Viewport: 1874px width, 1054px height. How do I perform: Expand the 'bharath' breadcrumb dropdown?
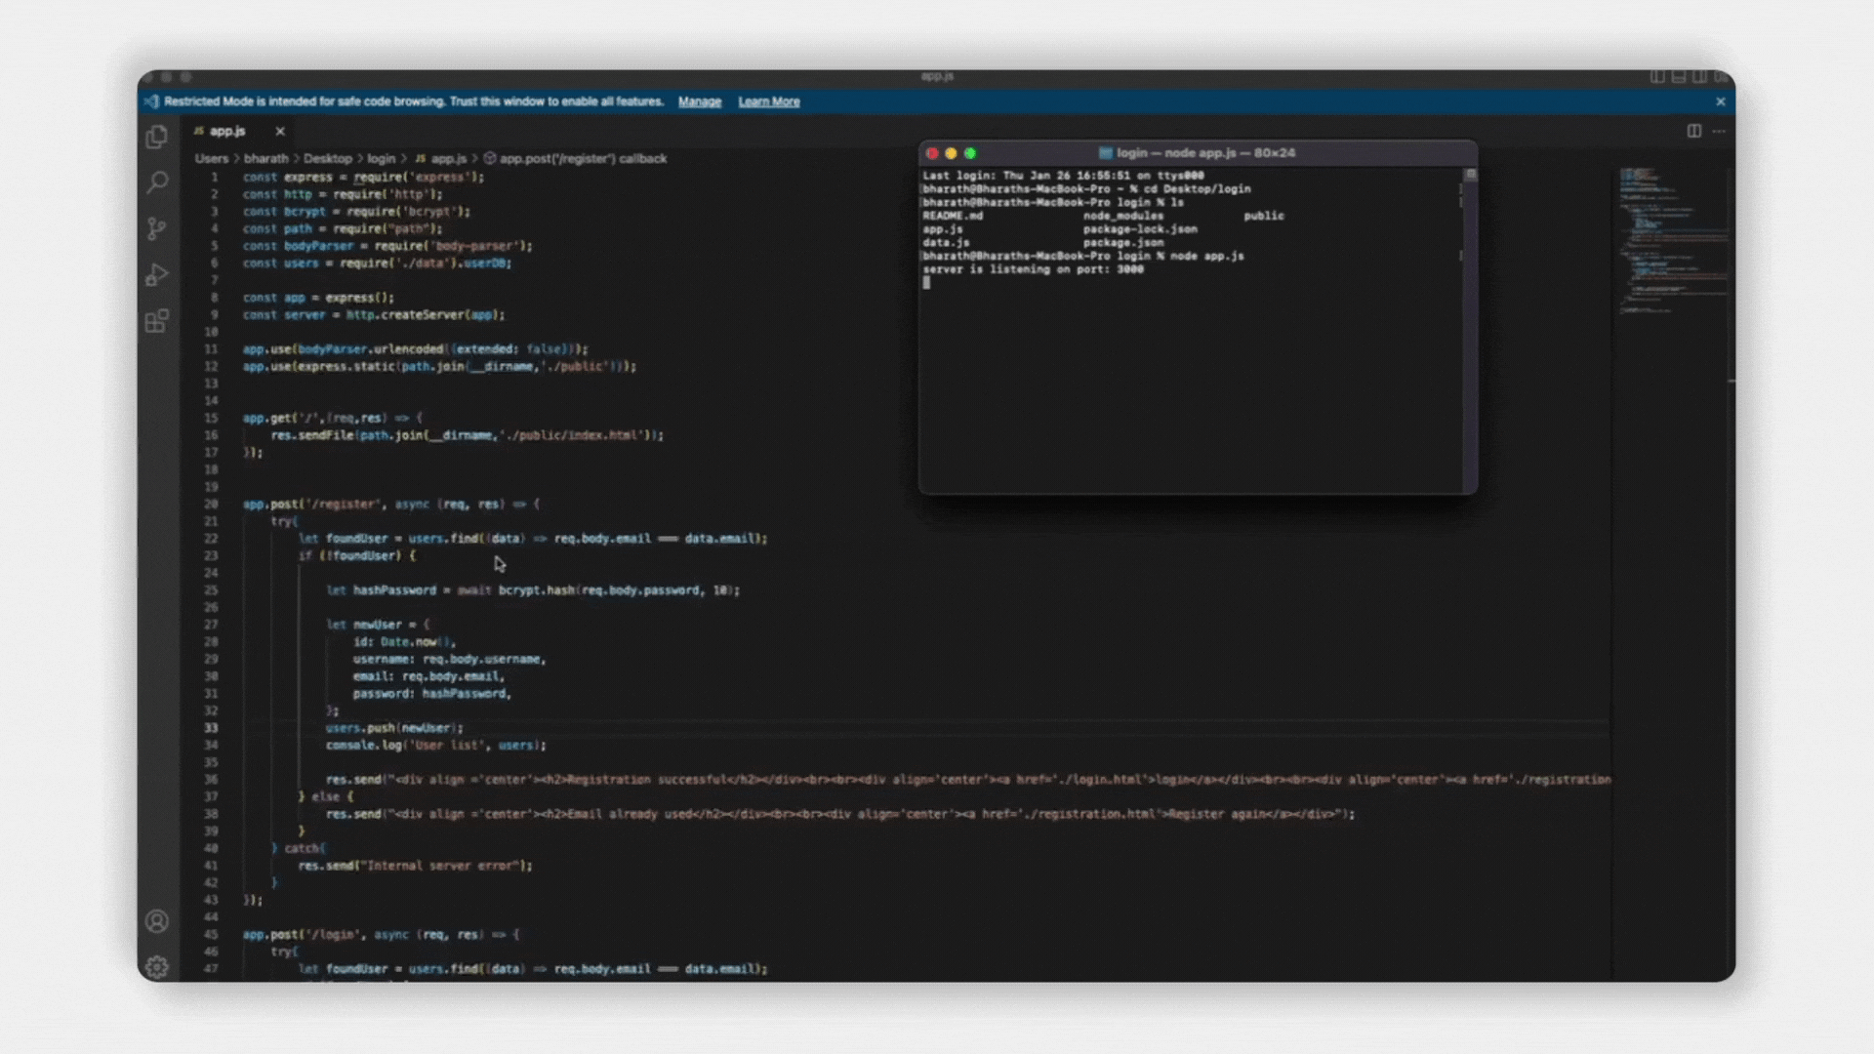(267, 158)
